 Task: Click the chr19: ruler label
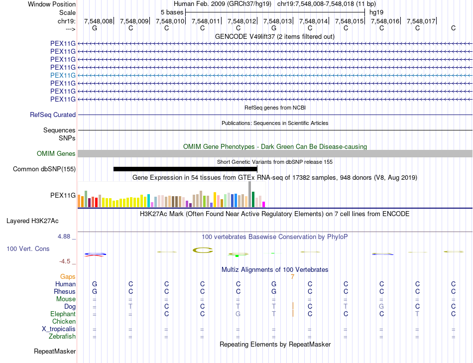pos(67,21)
